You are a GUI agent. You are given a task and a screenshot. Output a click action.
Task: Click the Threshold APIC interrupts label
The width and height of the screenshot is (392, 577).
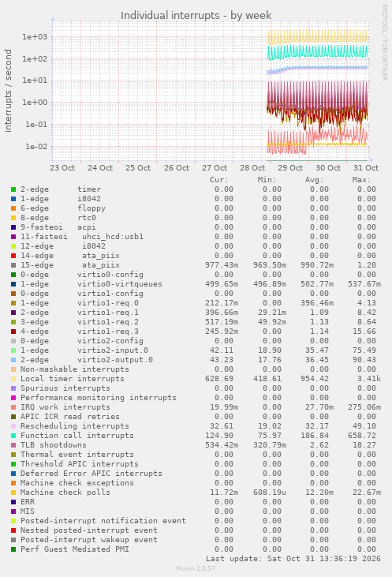80,464
